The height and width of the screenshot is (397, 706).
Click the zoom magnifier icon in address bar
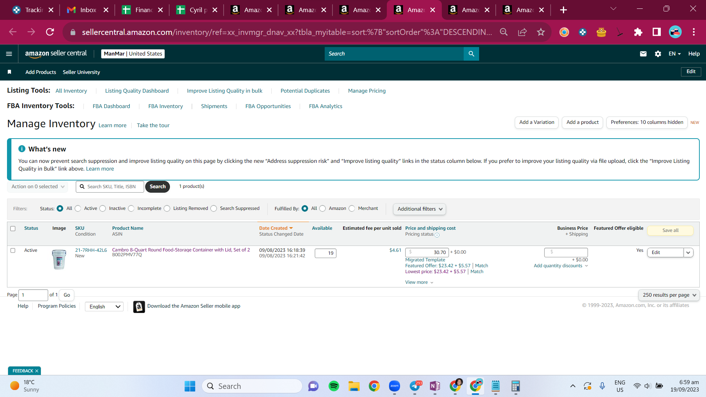pos(504,32)
